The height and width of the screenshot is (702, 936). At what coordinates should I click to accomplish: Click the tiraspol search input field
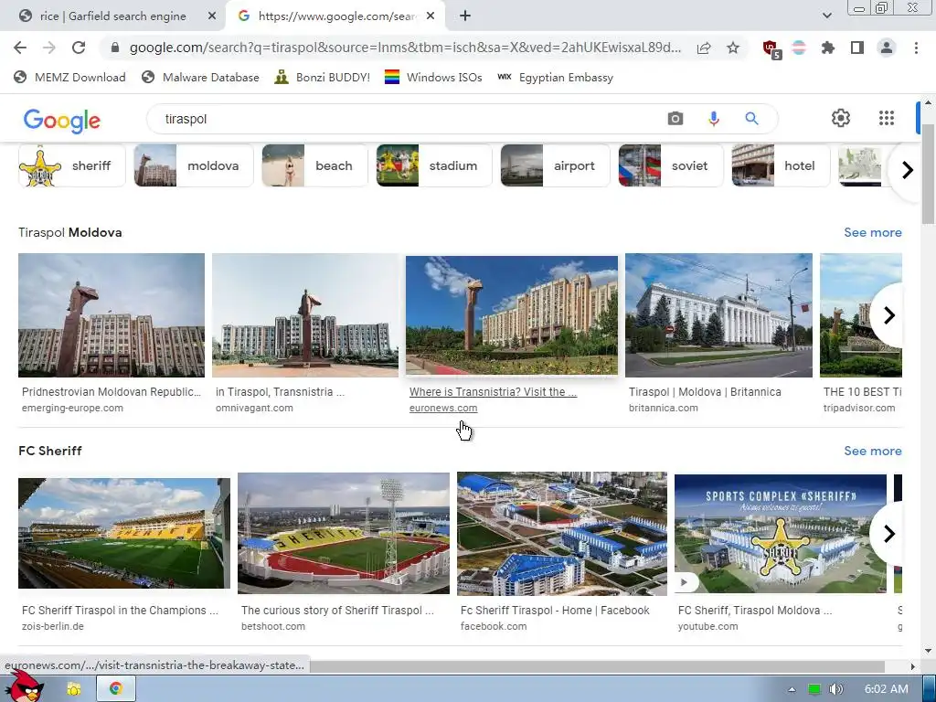[x=406, y=119]
